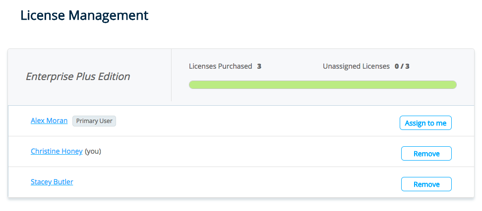Image resolution: width=482 pixels, height=211 pixels.
Task: Click the Christine Honey user link
Action: [x=57, y=151]
